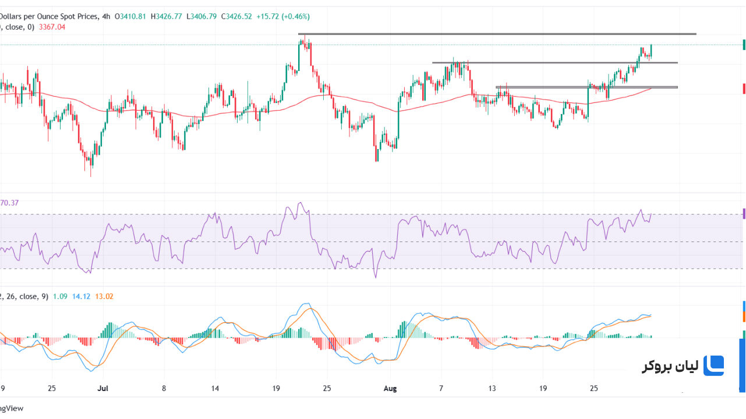This screenshot has width=746, height=419.
Task: Select the orange signal line tag on the axis
Action: point(744,317)
